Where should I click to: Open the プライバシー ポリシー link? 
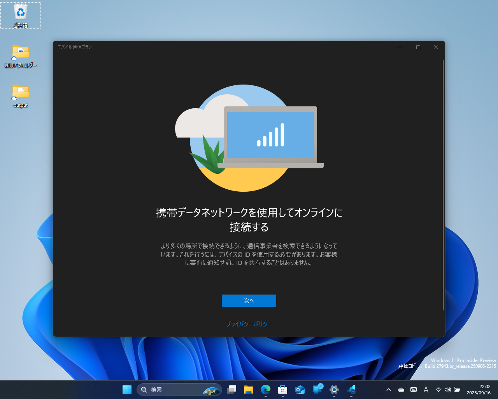coord(249,324)
